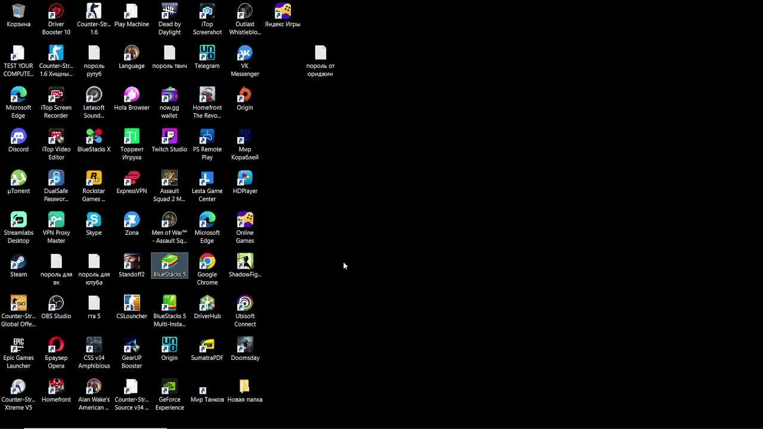Open the Новая папка folder

tap(245, 391)
